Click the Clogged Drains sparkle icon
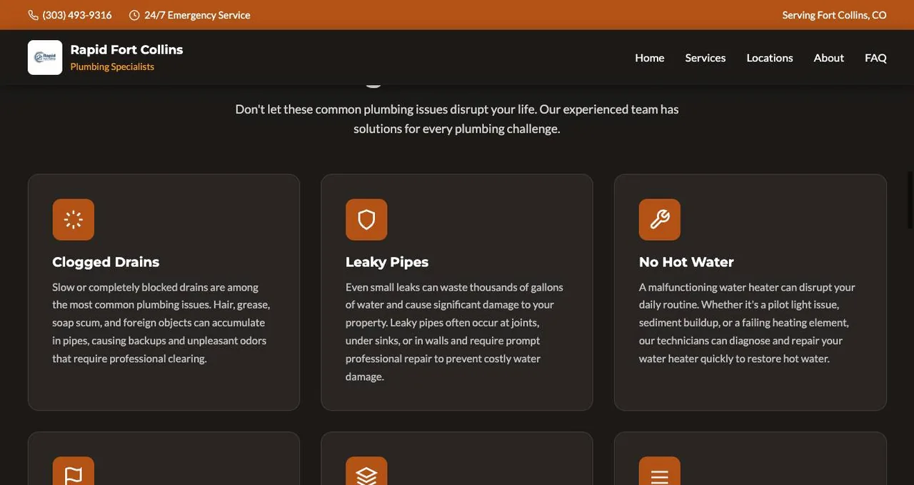The width and height of the screenshot is (914, 485). [74, 220]
